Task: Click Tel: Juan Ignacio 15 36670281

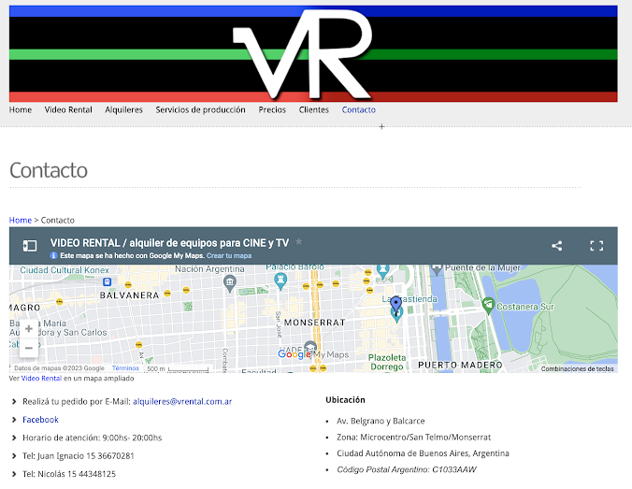Action: [x=79, y=456]
